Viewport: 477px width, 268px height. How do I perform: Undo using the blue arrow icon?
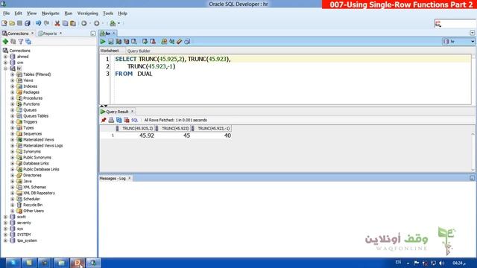point(38,23)
